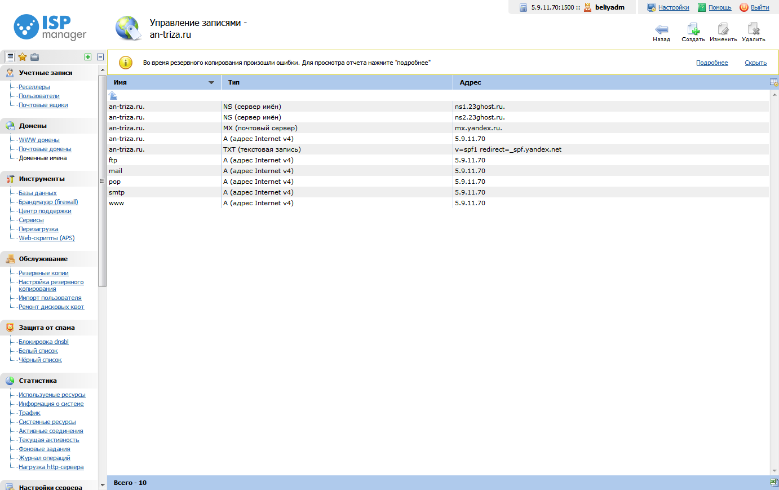
Task: Open Базы данных in the sidebar
Action: 38,193
